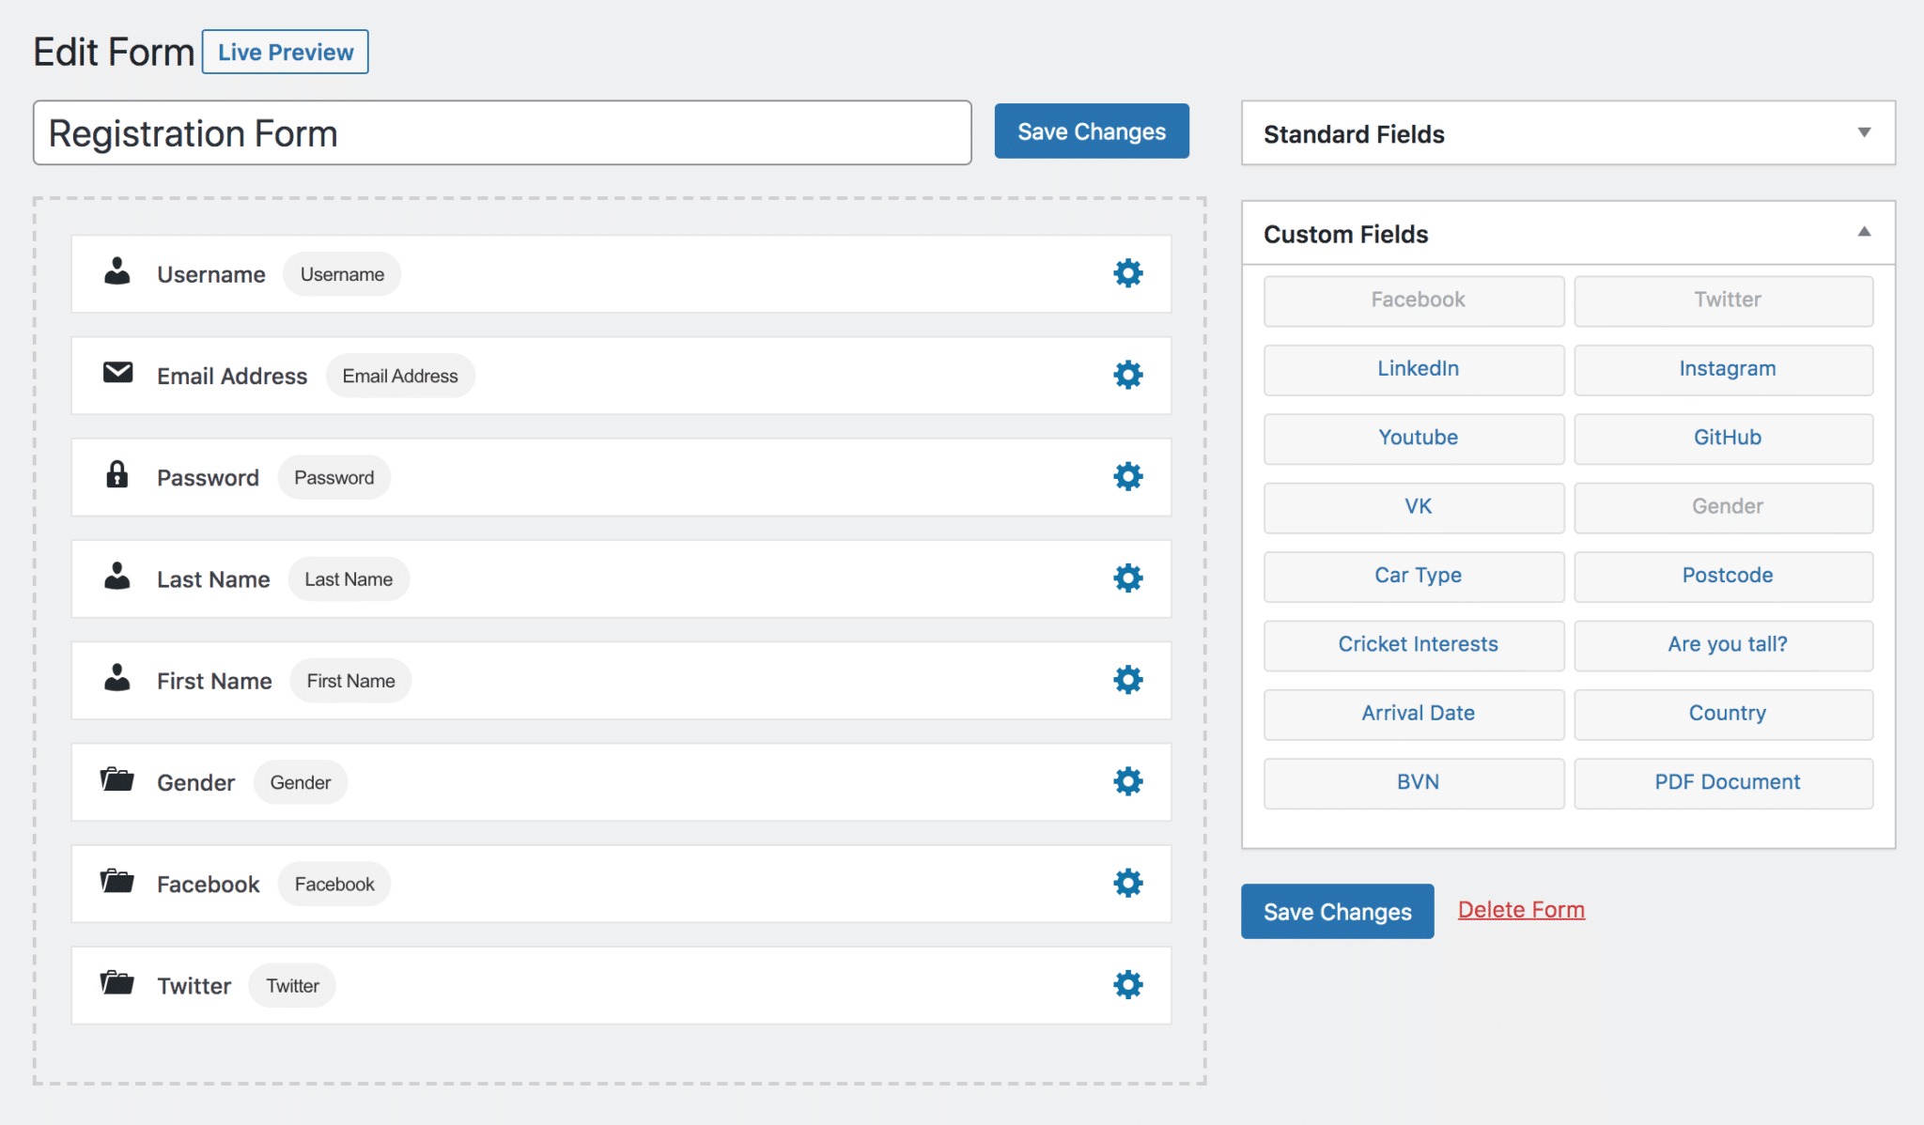
Task: Click the Username pill label
Action: tap(342, 274)
